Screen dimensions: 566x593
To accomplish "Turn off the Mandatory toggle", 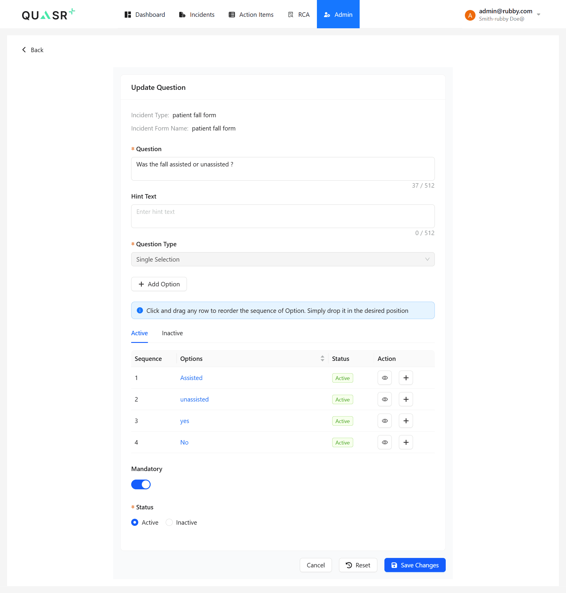I will coord(141,485).
